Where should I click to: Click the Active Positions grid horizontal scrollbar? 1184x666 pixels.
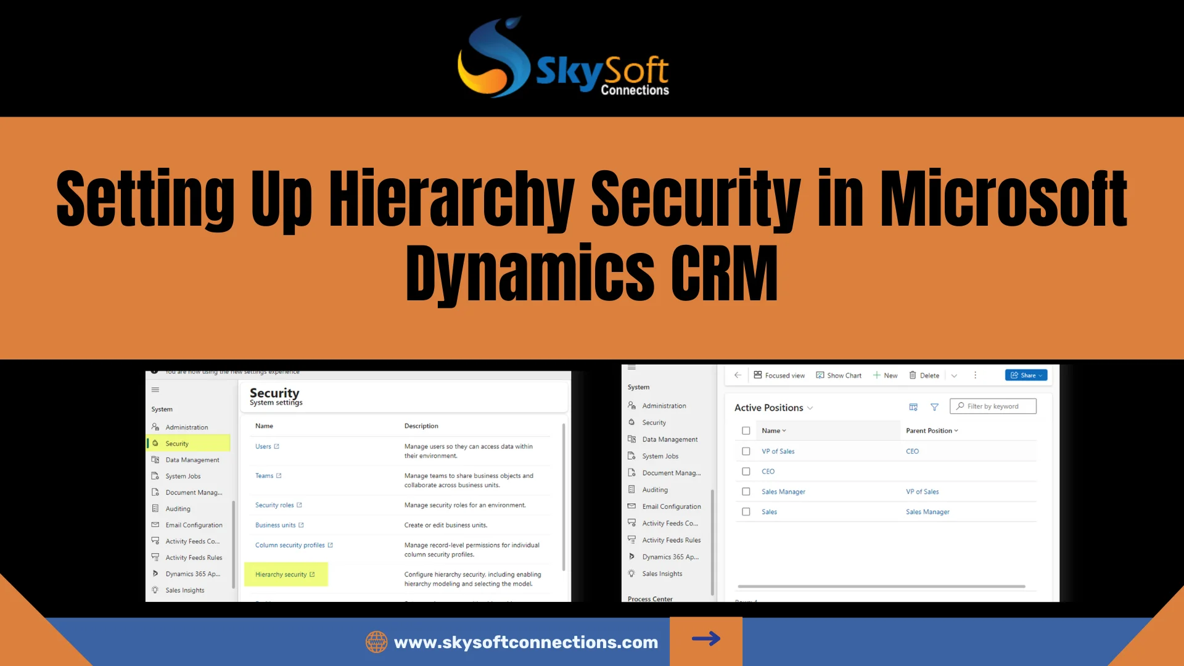click(x=881, y=586)
